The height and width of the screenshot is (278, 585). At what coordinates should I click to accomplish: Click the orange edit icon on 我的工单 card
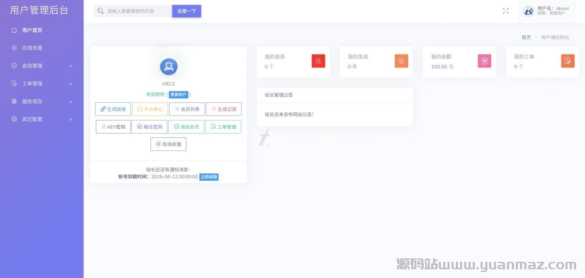coord(568,61)
